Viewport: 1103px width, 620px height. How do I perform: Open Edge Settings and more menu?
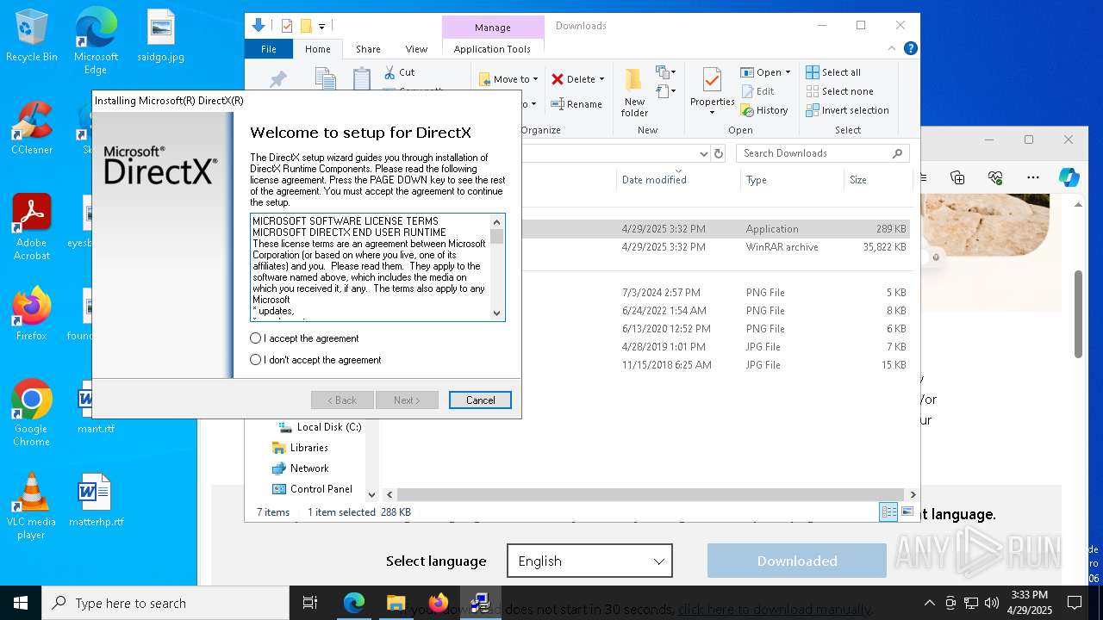(1033, 177)
